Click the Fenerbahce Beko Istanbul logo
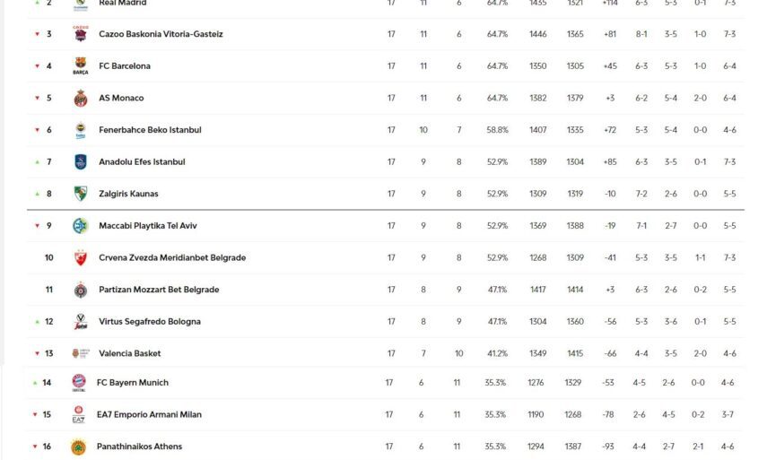The height and width of the screenshot is (460, 767). point(81,130)
